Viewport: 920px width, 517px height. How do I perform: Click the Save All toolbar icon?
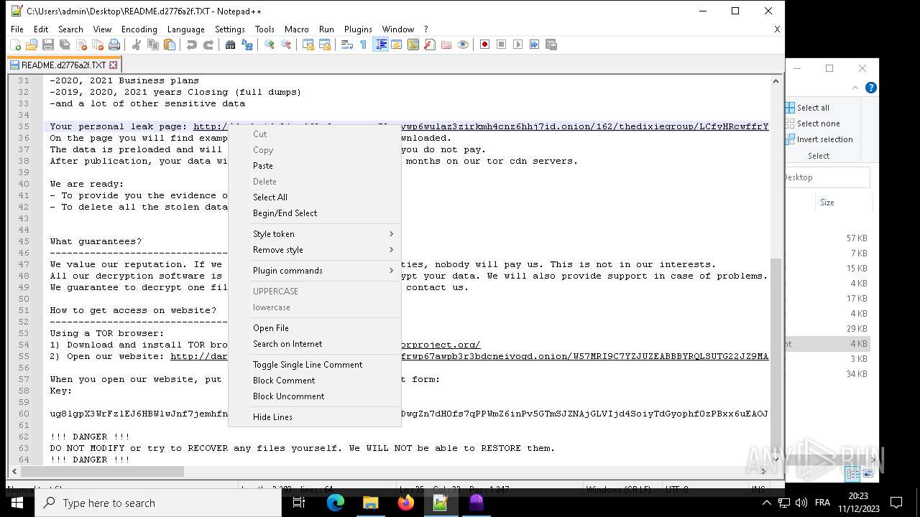point(65,45)
